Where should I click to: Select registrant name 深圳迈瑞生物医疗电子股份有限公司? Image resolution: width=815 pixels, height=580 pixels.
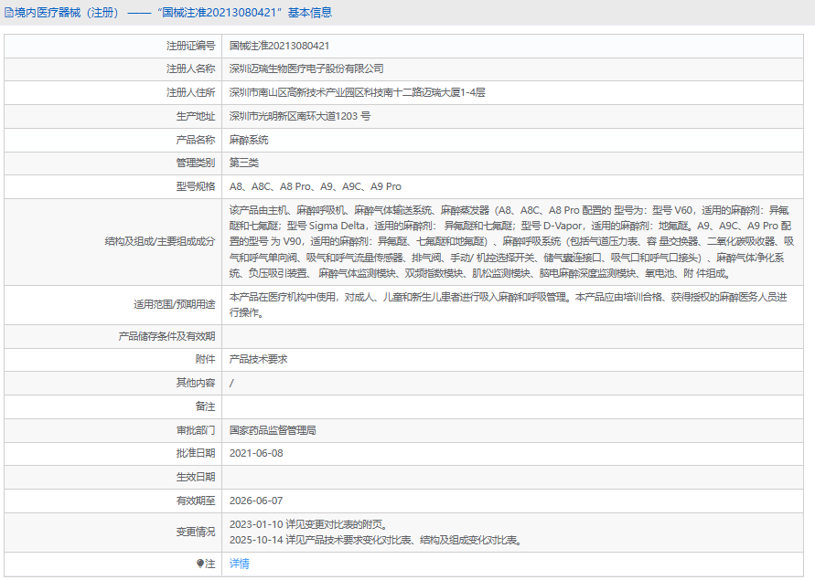click(x=306, y=69)
